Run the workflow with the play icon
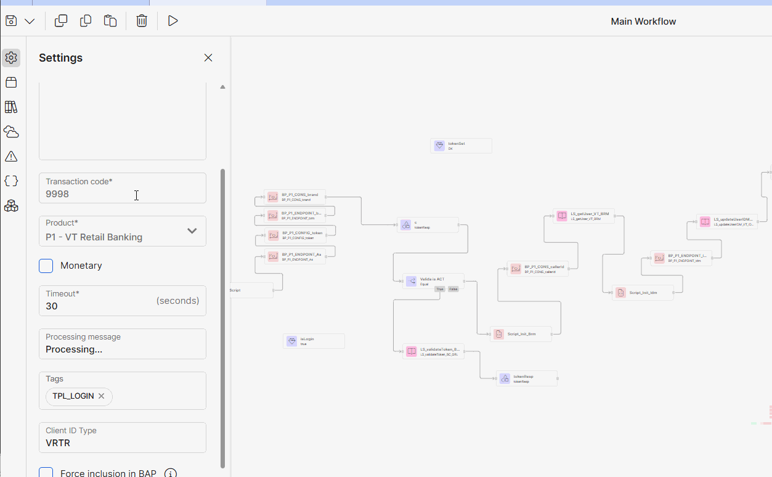 click(x=173, y=21)
